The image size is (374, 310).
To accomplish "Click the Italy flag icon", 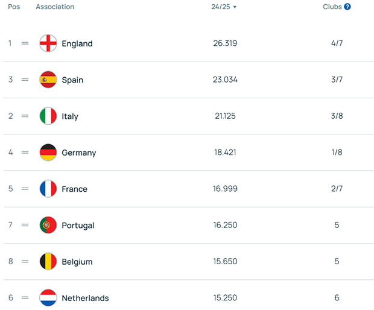I will coord(48,116).
